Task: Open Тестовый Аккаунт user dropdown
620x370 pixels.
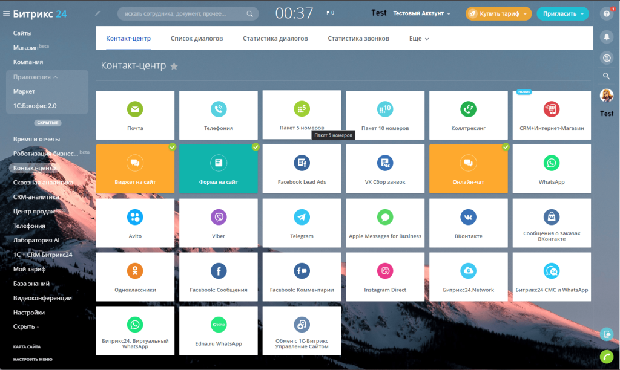Action: (421, 13)
